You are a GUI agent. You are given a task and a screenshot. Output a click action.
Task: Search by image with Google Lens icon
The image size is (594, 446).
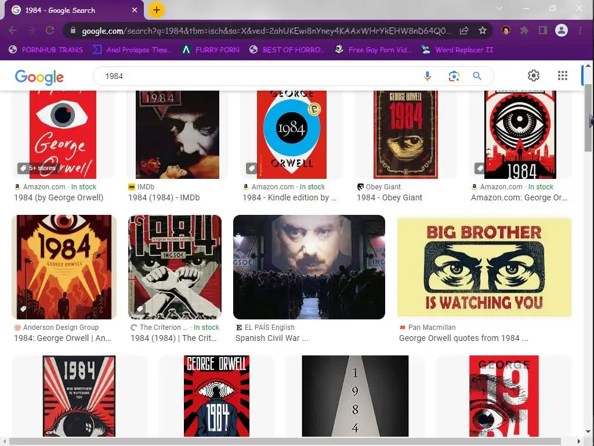(454, 76)
